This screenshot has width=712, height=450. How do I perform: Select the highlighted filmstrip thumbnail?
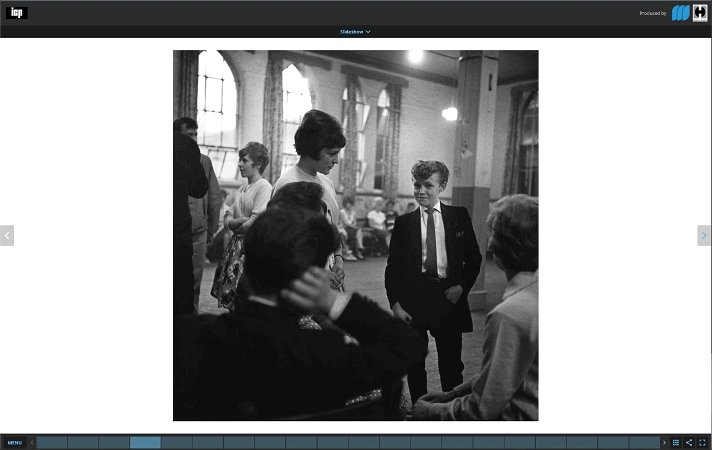click(x=145, y=443)
